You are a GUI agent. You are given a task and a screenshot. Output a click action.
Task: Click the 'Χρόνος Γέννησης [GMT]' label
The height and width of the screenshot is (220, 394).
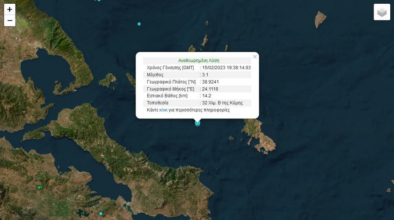click(x=170, y=68)
